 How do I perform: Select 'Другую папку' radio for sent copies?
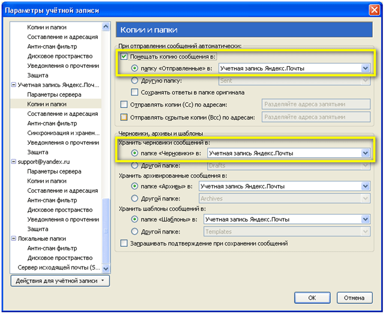point(134,80)
